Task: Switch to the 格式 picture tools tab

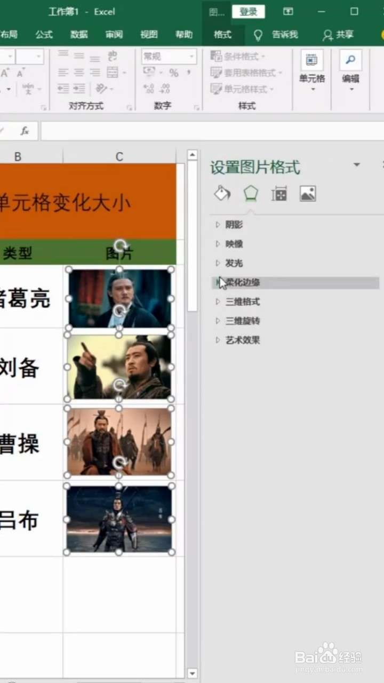Action: pos(222,35)
